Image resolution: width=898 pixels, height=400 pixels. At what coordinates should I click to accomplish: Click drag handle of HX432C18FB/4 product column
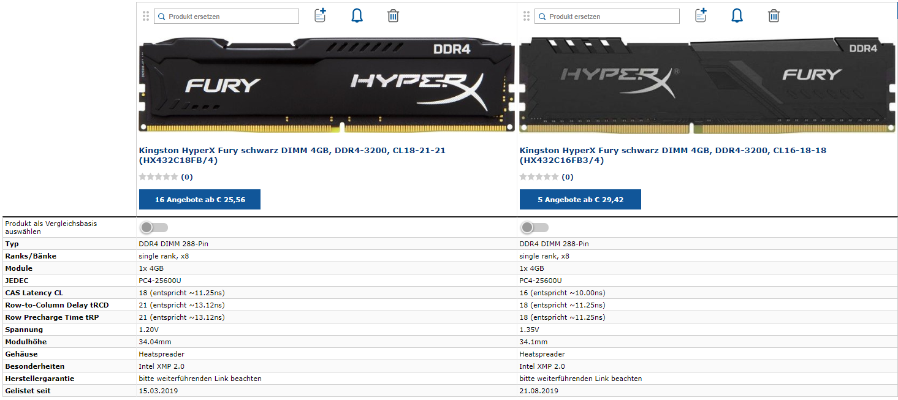pos(146,16)
